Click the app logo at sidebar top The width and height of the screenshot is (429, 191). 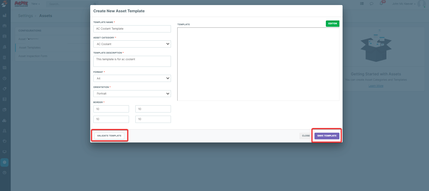click(x=4, y=4)
